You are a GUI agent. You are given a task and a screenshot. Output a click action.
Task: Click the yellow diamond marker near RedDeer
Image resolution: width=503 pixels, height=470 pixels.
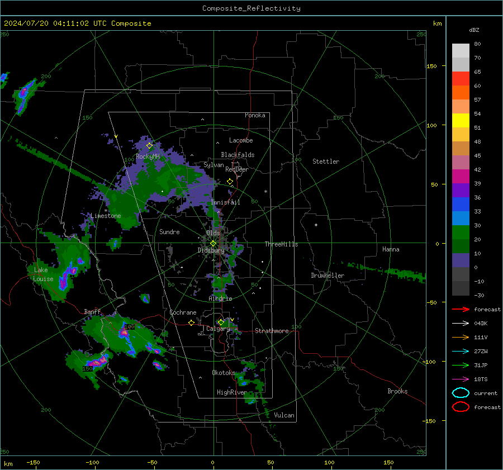tap(230, 182)
